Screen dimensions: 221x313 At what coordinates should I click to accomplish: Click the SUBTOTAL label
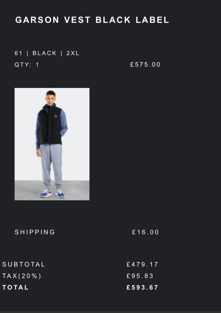(24, 264)
